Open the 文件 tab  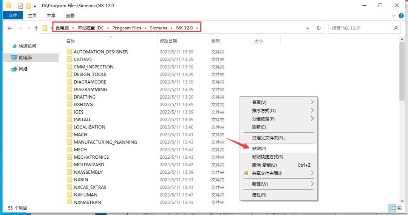(x=13, y=15)
